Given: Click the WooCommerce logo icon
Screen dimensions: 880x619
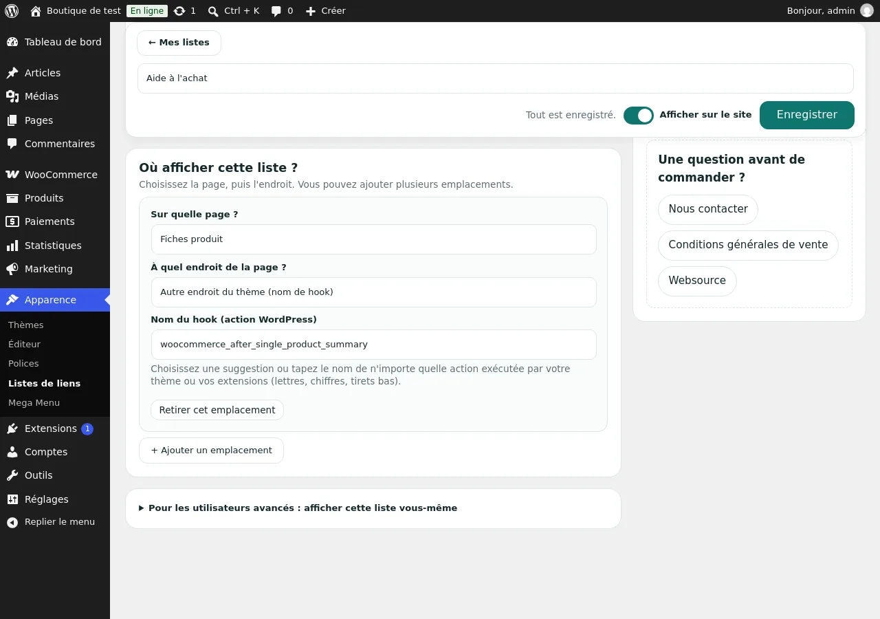Looking at the screenshot, I should [12, 175].
